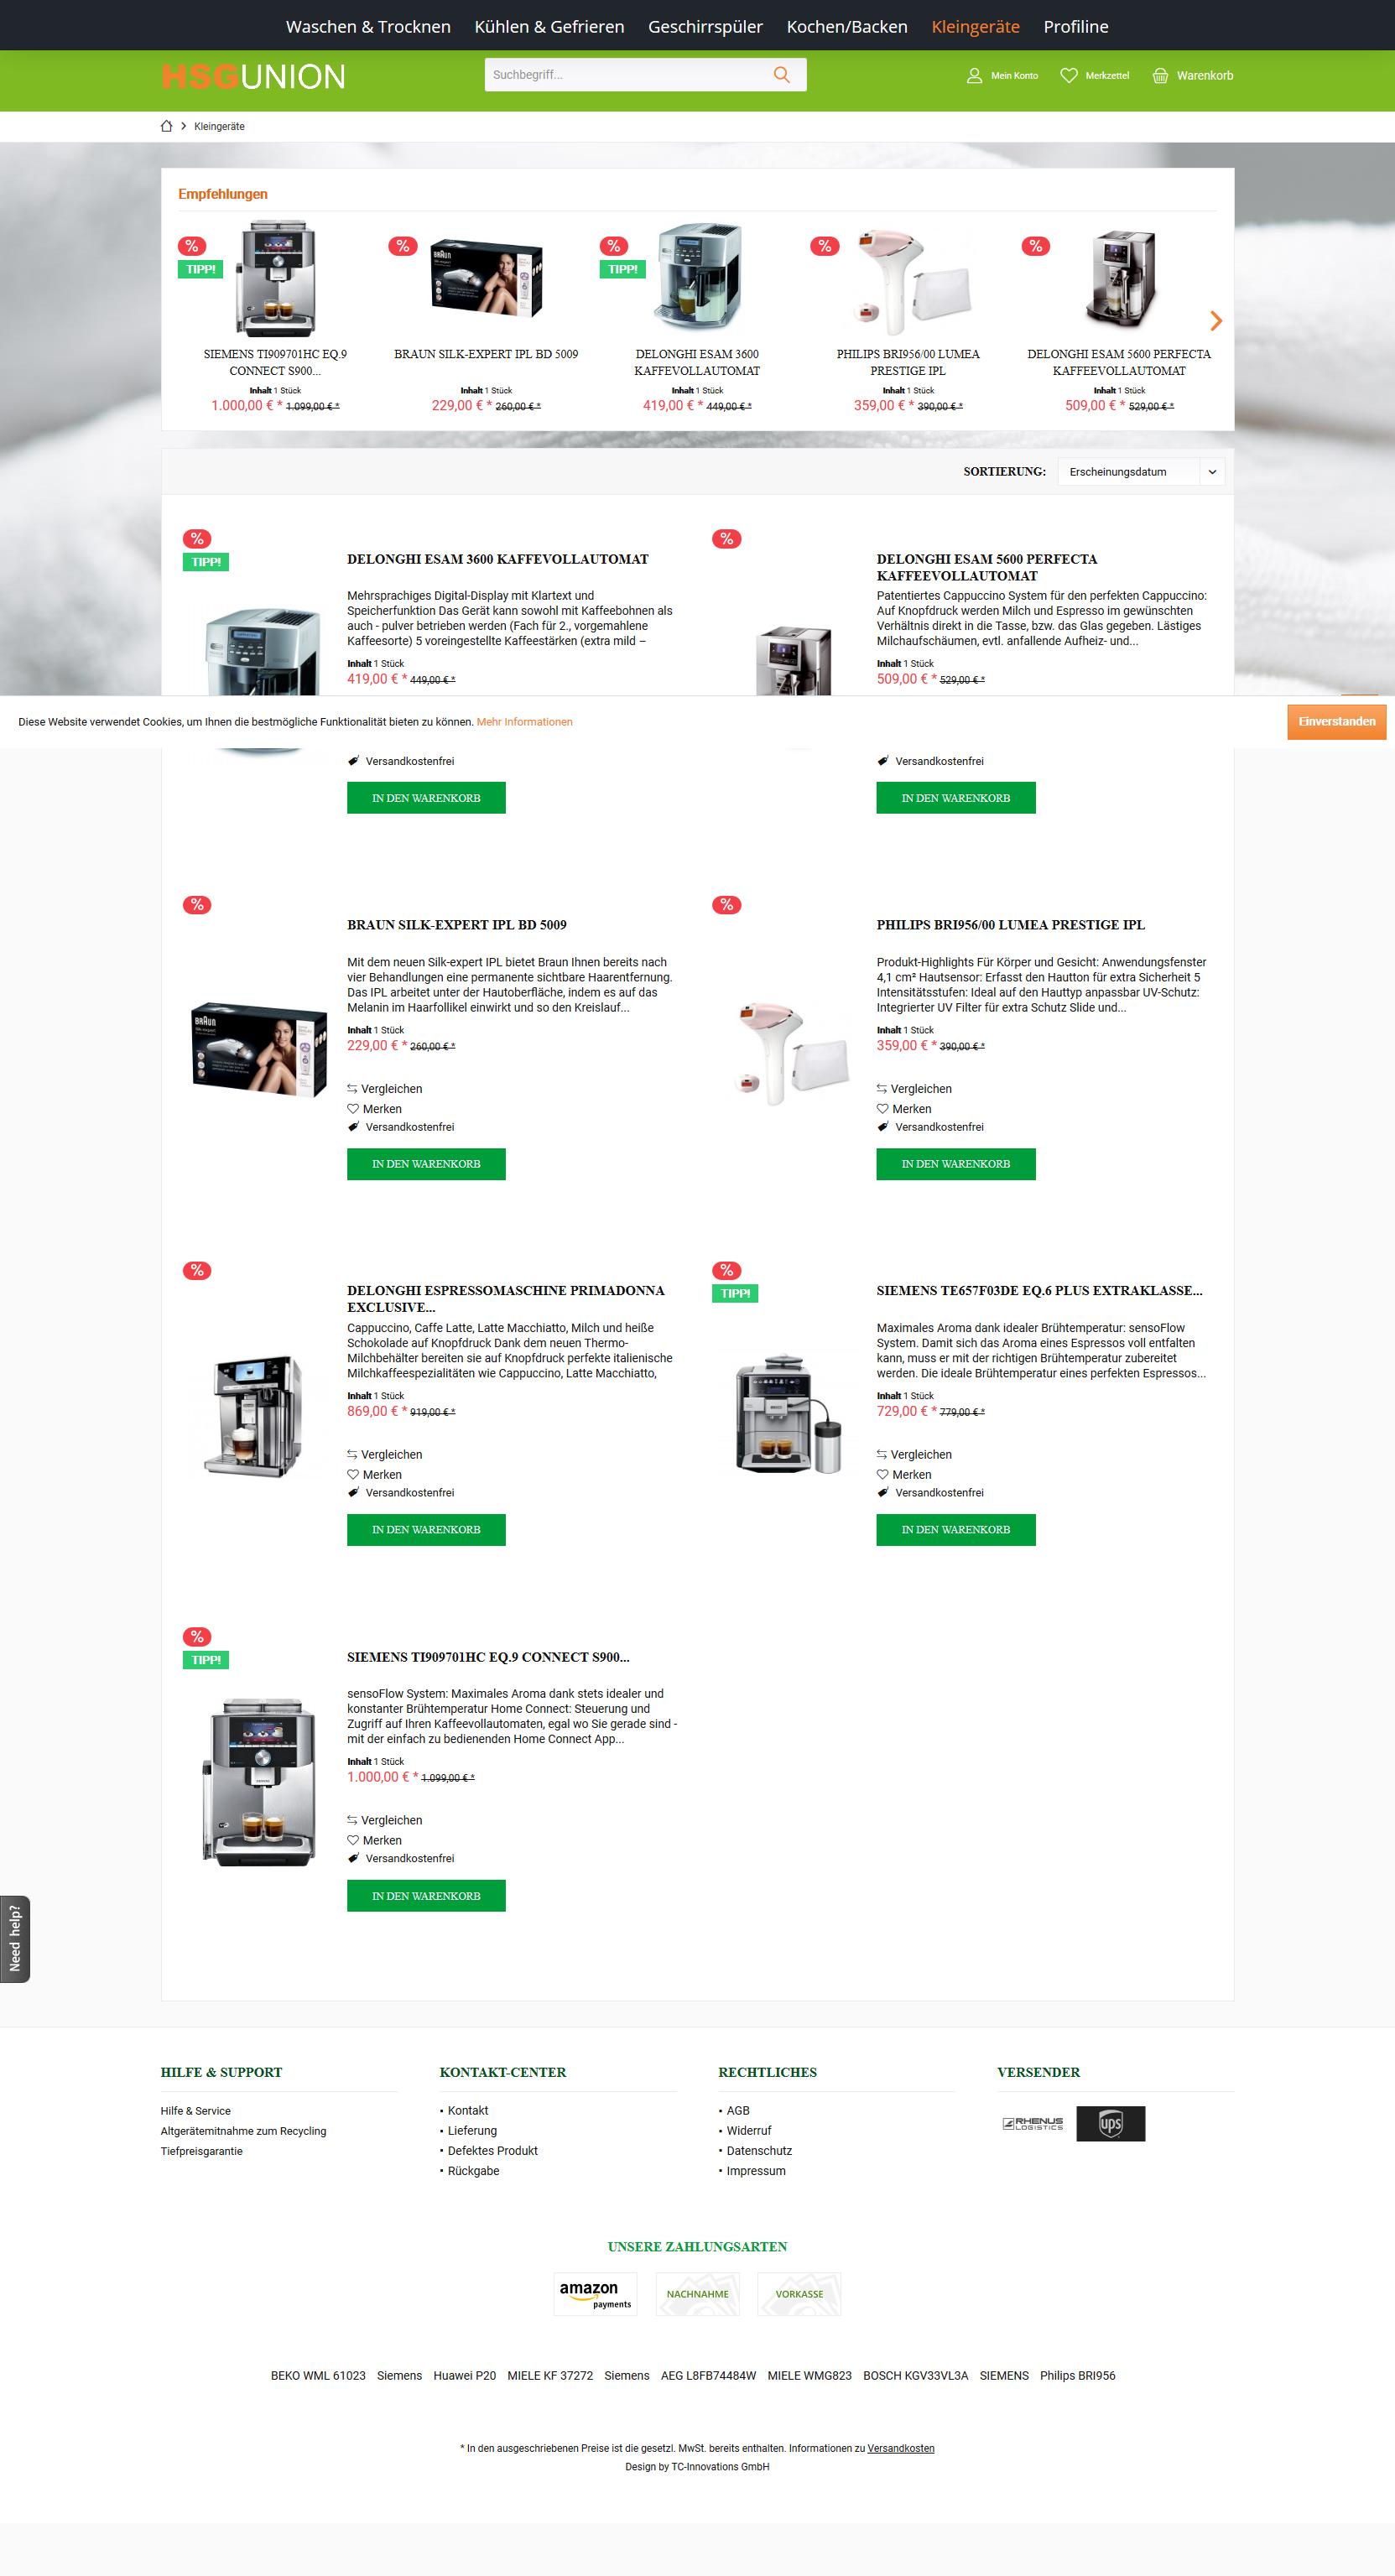
Task: Click the Kleingeräte breadcrumb link
Action: click(x=219, y=126)
